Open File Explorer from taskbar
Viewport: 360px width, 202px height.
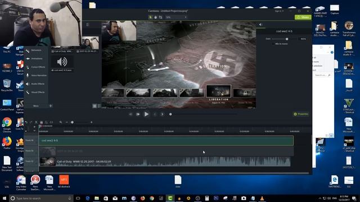pos(97,198)
